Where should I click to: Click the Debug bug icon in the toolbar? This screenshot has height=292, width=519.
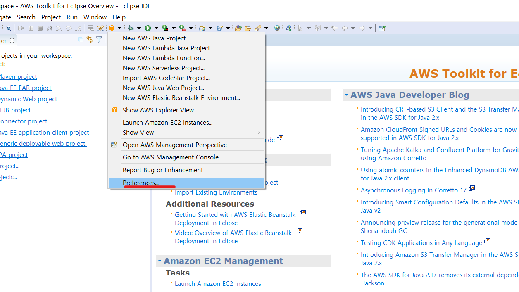pos(131,28)
